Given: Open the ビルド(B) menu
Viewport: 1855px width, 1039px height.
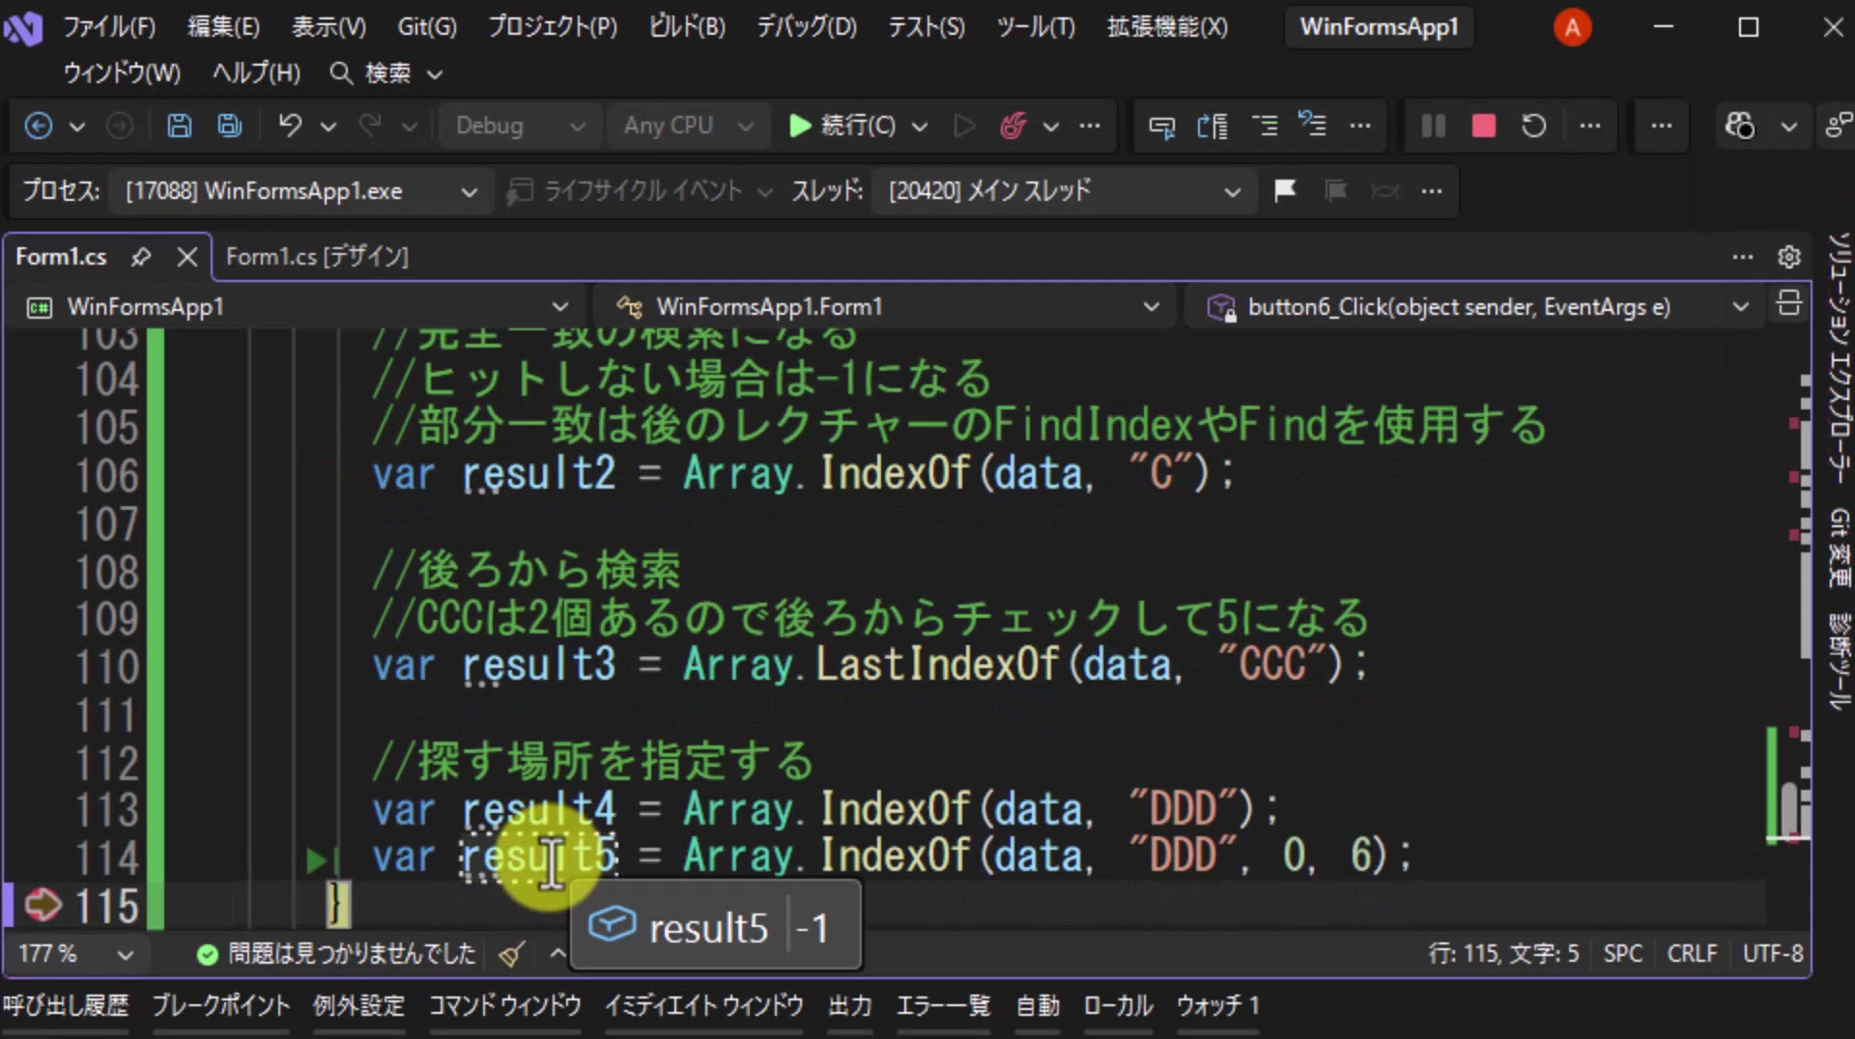Looking at the screenshot, I should 687,27.
